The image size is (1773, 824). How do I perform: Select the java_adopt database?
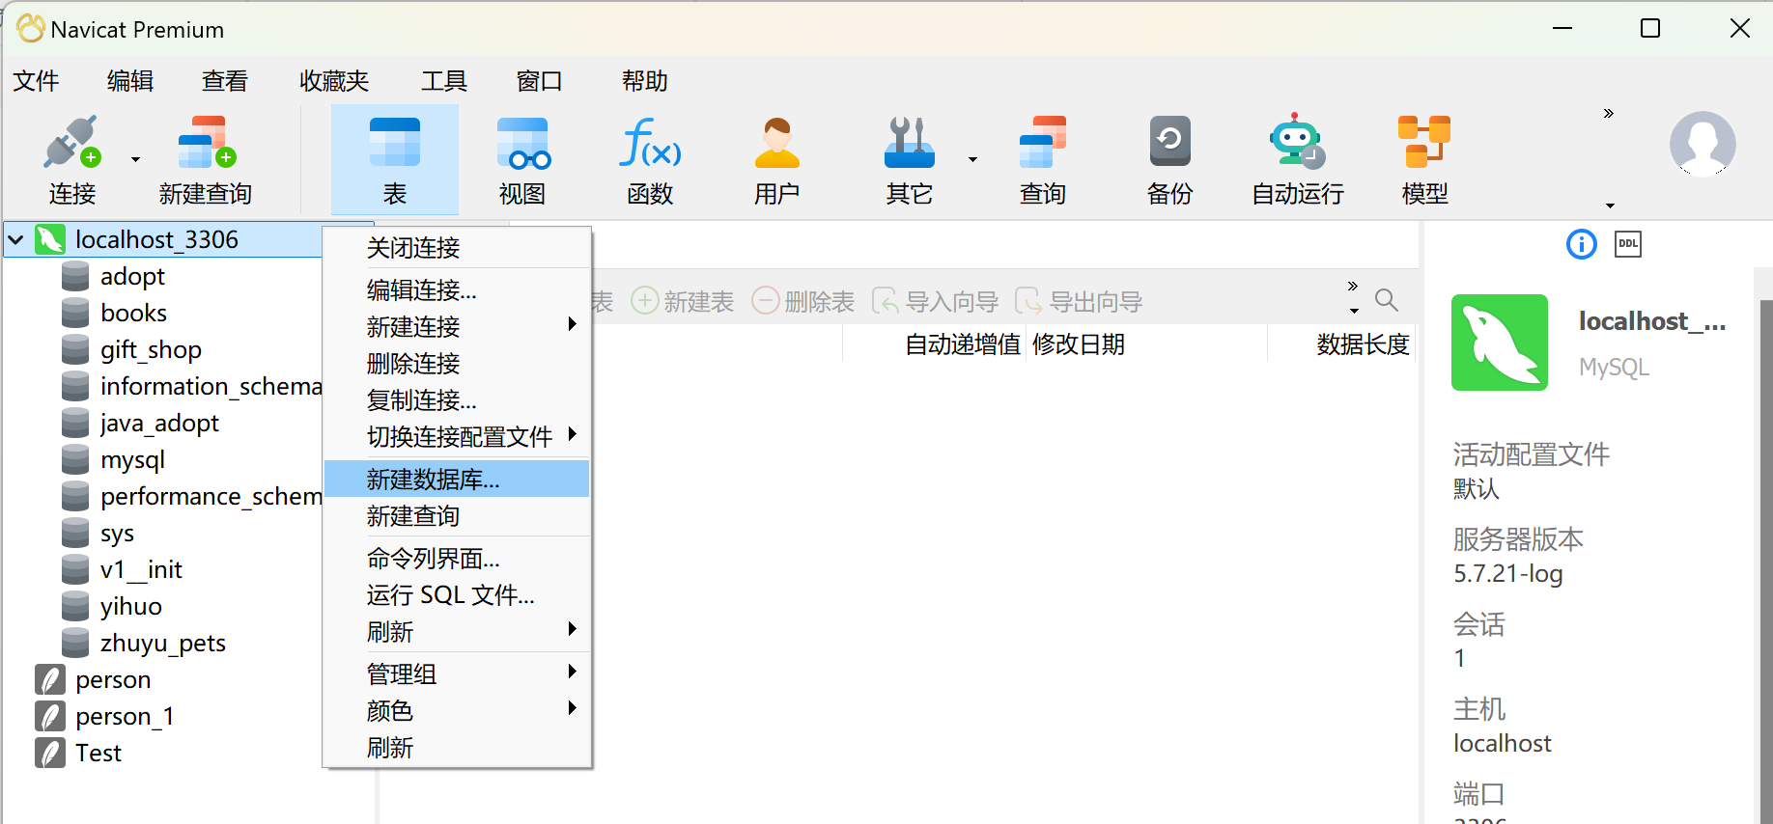point(159,424)
